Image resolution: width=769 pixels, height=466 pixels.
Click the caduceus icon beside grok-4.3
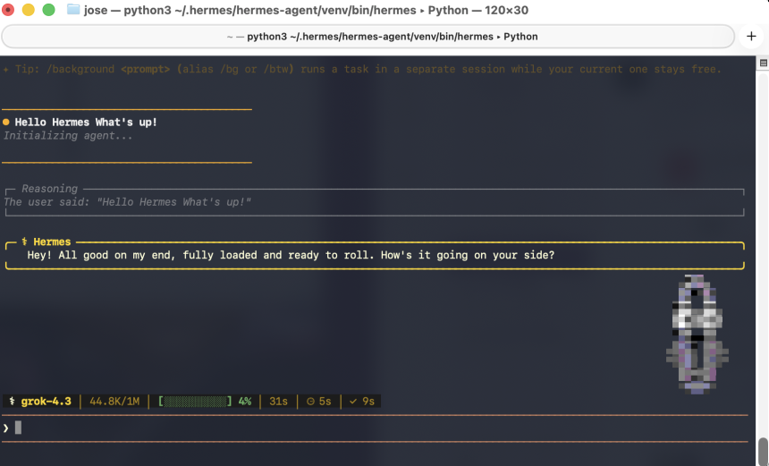pos(12,402)
